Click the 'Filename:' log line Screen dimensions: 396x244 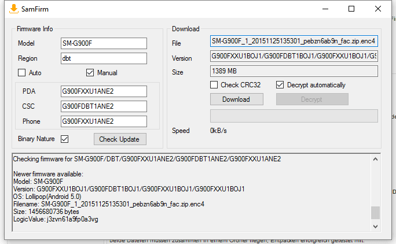109,204
